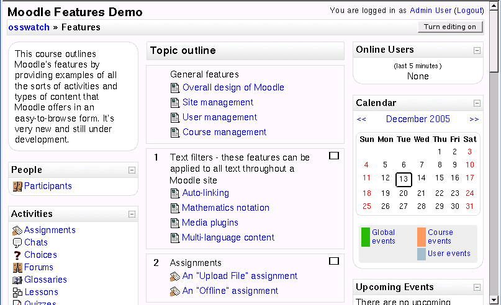The width and height of the screenshot is (501, 305).
Task: Open the Assignments activities link
Action: click(50, 230)
